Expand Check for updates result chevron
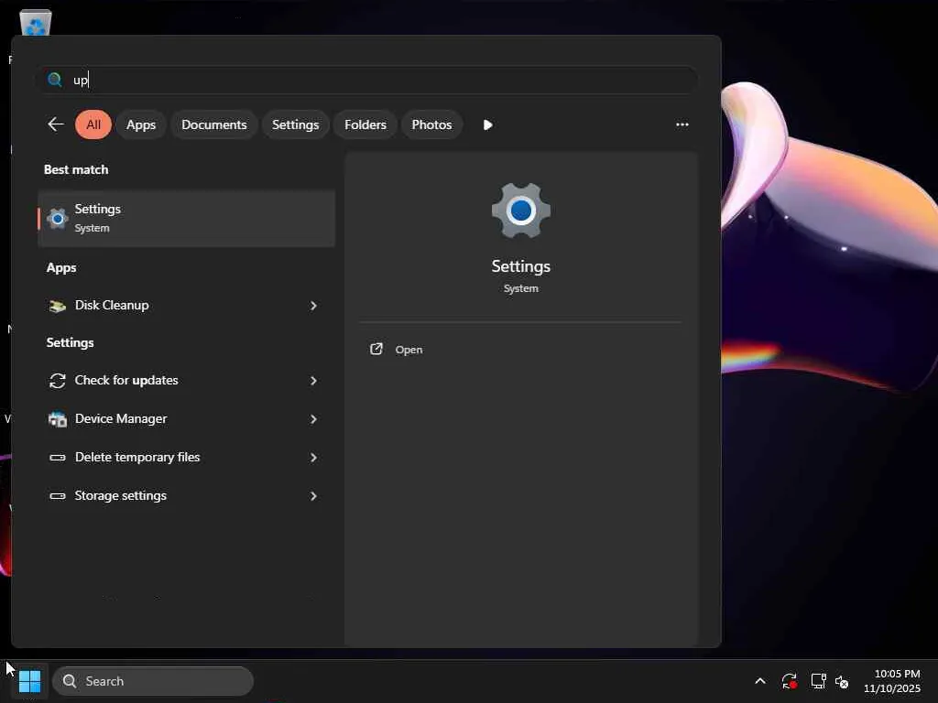938x703 pixels. point(313,381)
